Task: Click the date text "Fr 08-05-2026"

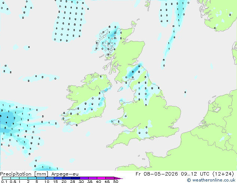Action: click(x=157, y=174)
